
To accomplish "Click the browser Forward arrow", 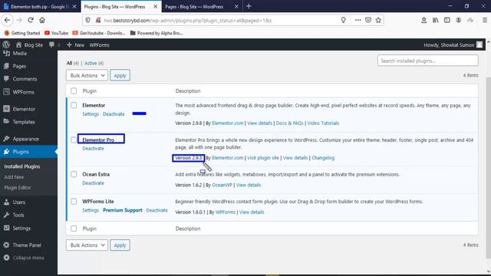I will click(19, 20).
